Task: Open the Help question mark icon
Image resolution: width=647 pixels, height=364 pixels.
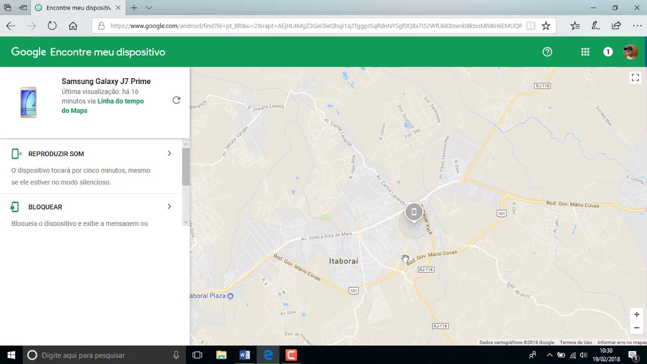Action: [x=547, y=52]
